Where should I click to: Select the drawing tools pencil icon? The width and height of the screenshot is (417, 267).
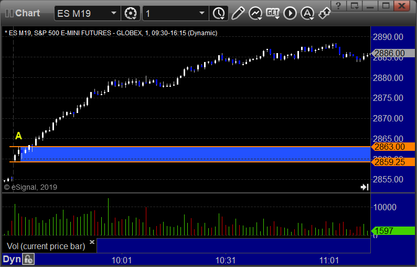(x=238, y=13)
